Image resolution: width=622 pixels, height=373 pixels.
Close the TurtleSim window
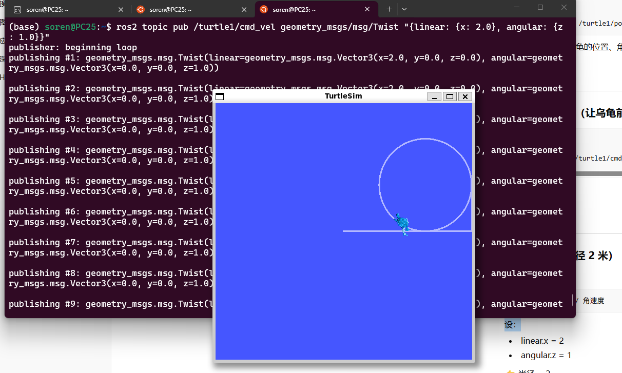[465, 96]
